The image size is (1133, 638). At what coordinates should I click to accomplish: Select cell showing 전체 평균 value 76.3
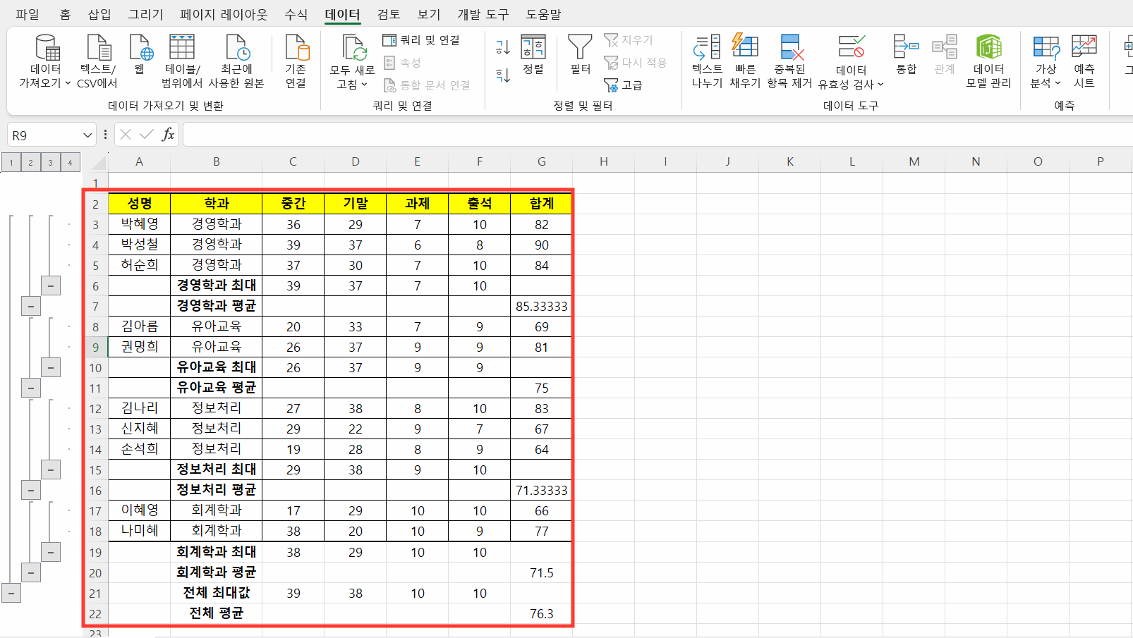[x=541, y=613]
